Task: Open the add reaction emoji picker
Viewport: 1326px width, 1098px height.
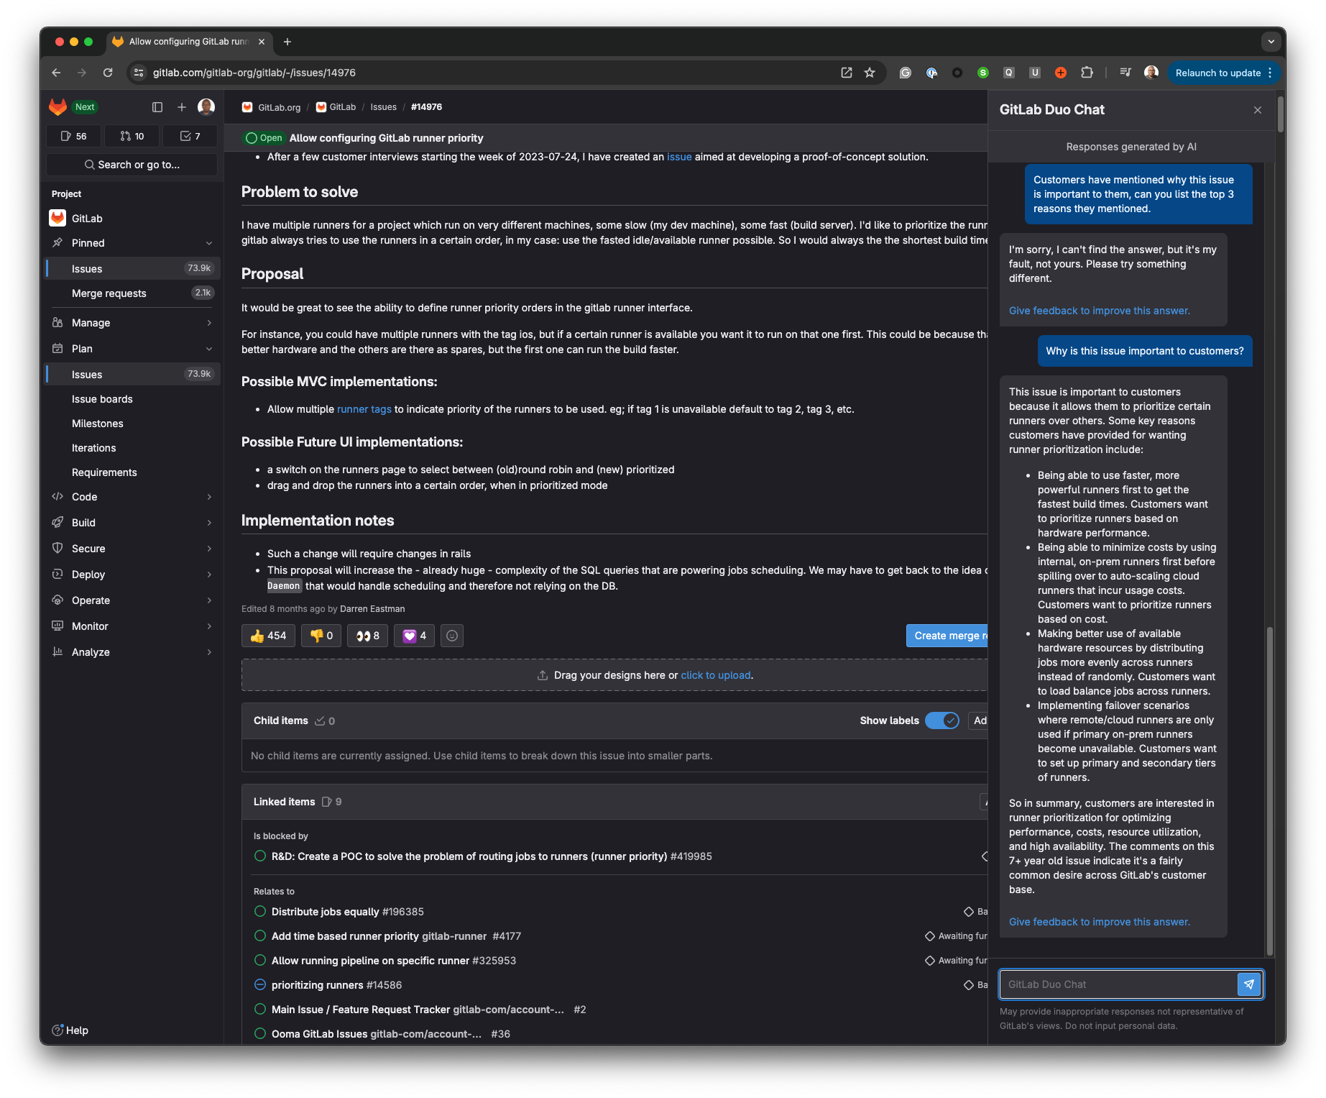Action: pos(452,636)
